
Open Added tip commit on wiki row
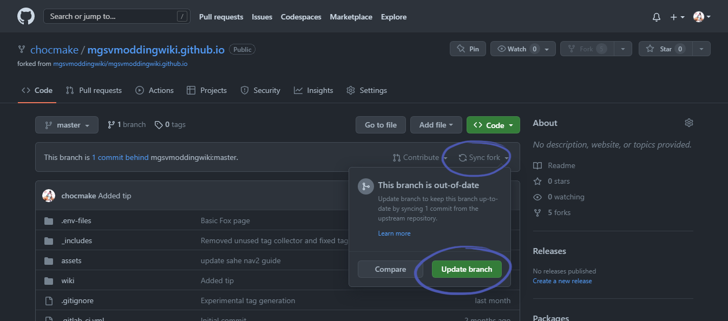tap(217, 280)
